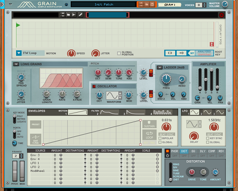Toggle the Oscillator on/off button
Viewport: 238px width, 191px height.
click(94, 87)
